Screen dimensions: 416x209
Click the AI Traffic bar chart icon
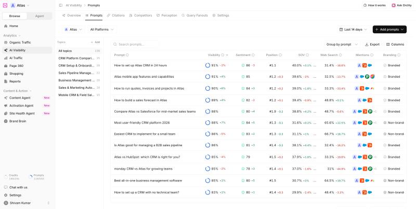[6, 58]
